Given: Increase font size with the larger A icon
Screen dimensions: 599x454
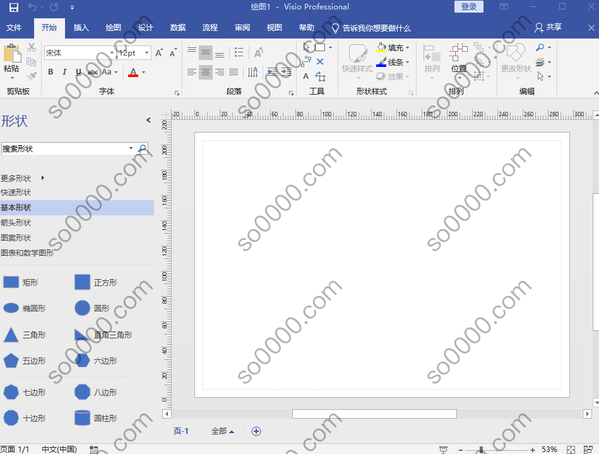Looking at the screenshot, I should tap(159, 53).
